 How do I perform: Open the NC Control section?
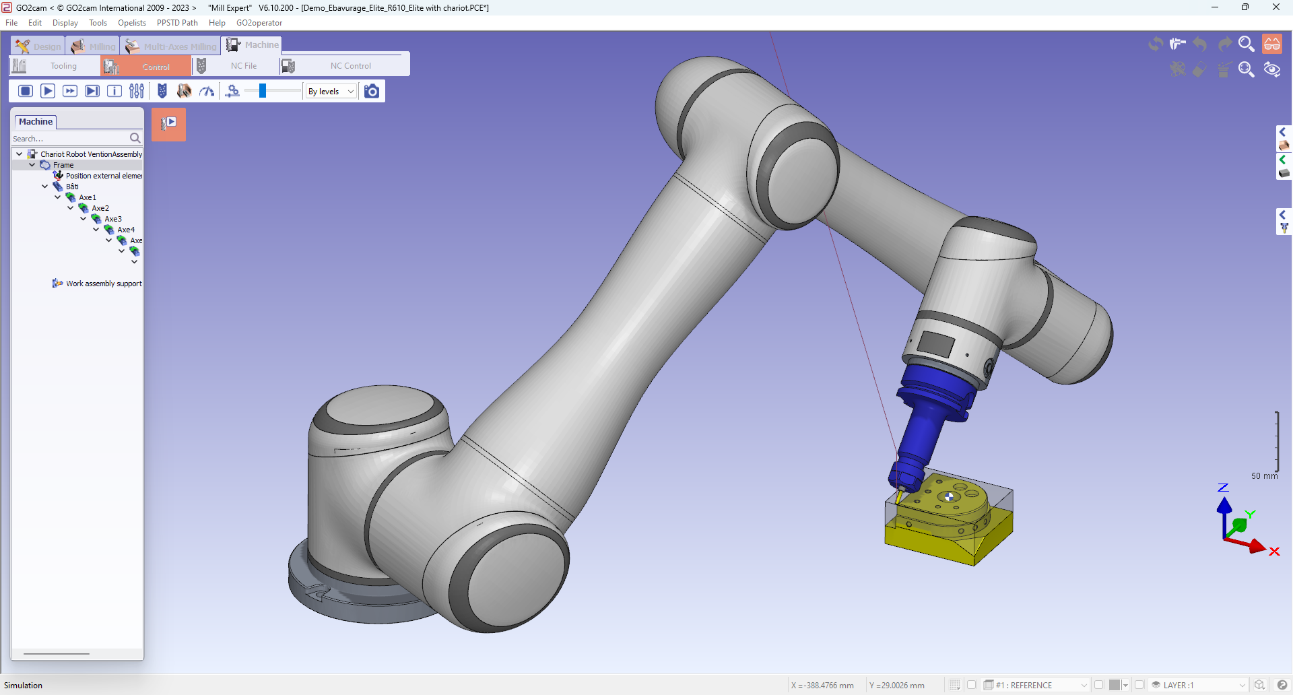[343, 66]
